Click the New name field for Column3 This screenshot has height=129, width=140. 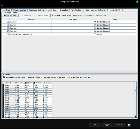click(73, 31)
